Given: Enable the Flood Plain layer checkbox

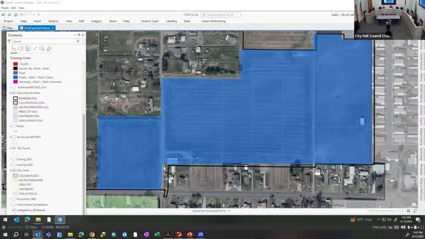Looking at the screenshot, I should [x=14, y=199].
